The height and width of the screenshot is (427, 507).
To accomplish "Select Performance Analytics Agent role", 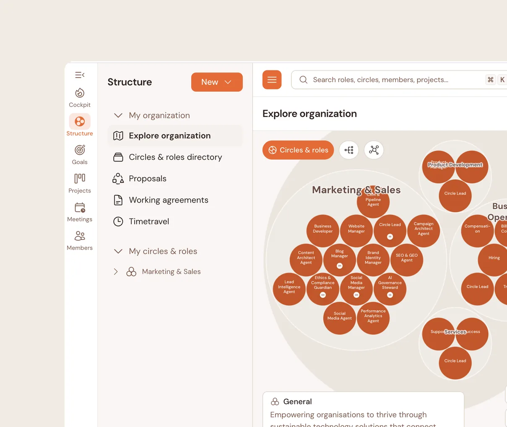I will [373, 318].
